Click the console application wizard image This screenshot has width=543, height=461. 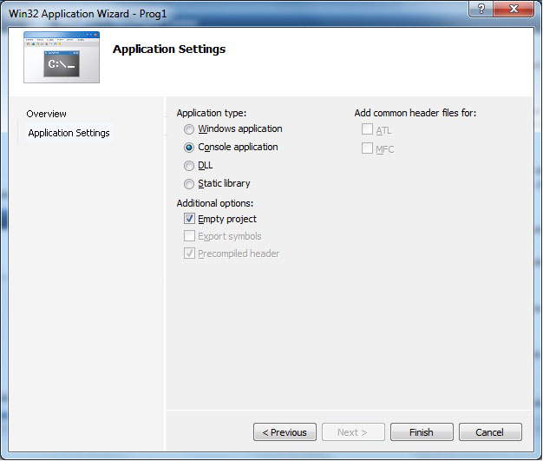62,57
